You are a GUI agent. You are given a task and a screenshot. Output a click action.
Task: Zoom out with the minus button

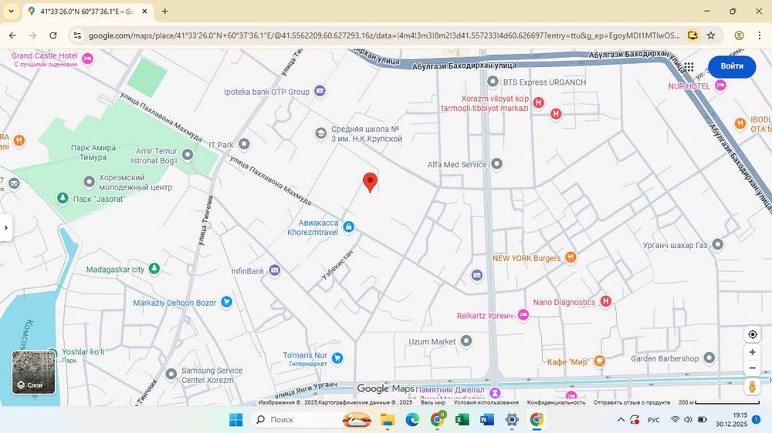coord(752,368)
